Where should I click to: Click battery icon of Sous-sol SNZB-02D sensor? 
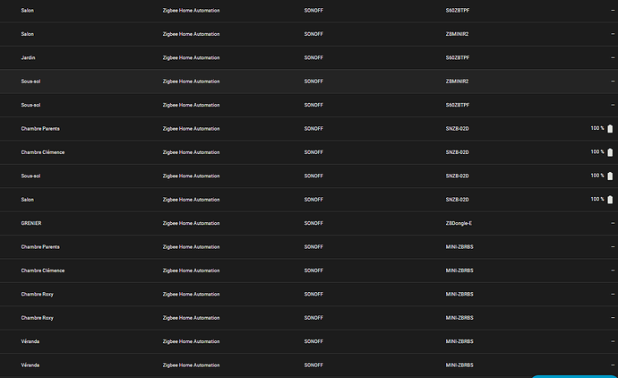(x=610, y=176)
